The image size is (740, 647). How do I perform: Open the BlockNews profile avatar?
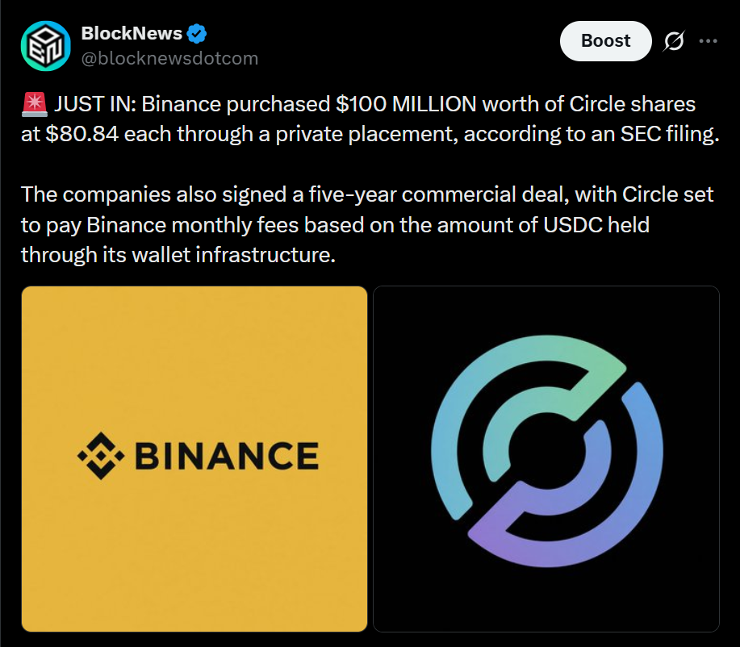pyautogui.click(x=46, y=46)
